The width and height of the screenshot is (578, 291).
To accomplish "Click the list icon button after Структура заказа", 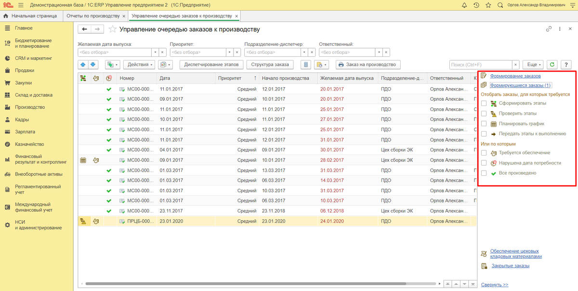I will click(x=305, y=65).
